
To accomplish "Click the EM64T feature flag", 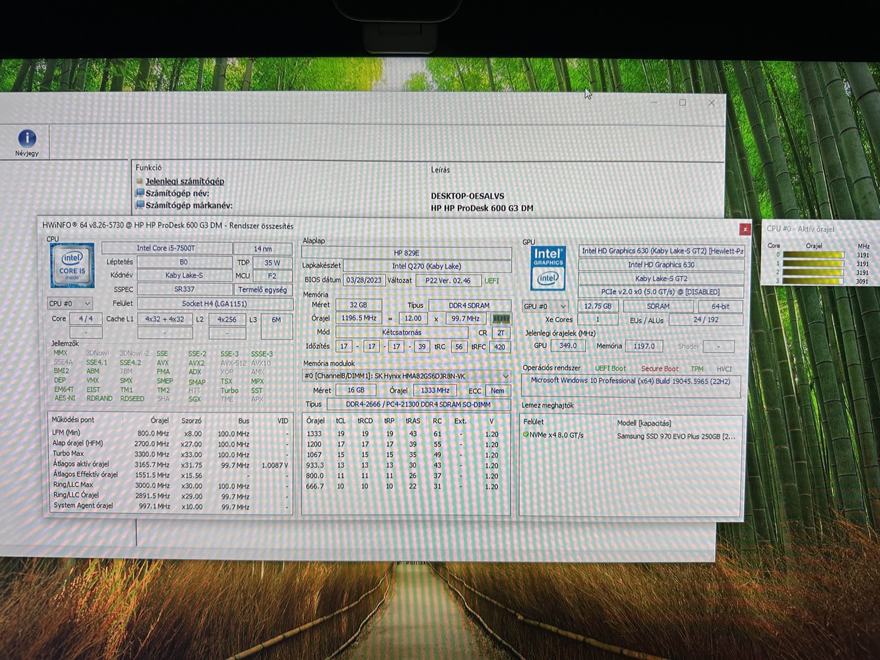I will (64, 389).
